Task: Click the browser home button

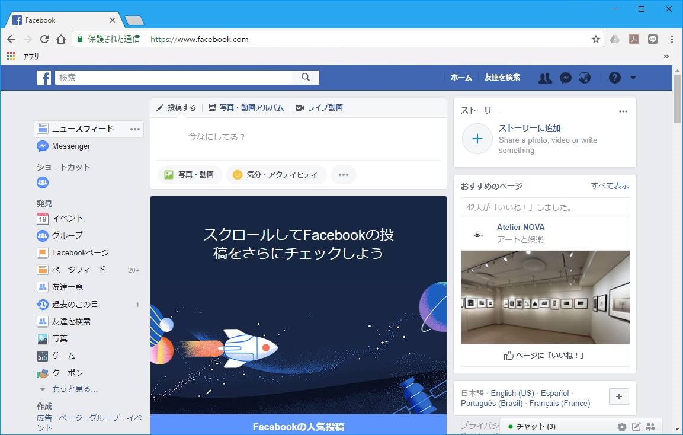Action: tap(61, 39)
